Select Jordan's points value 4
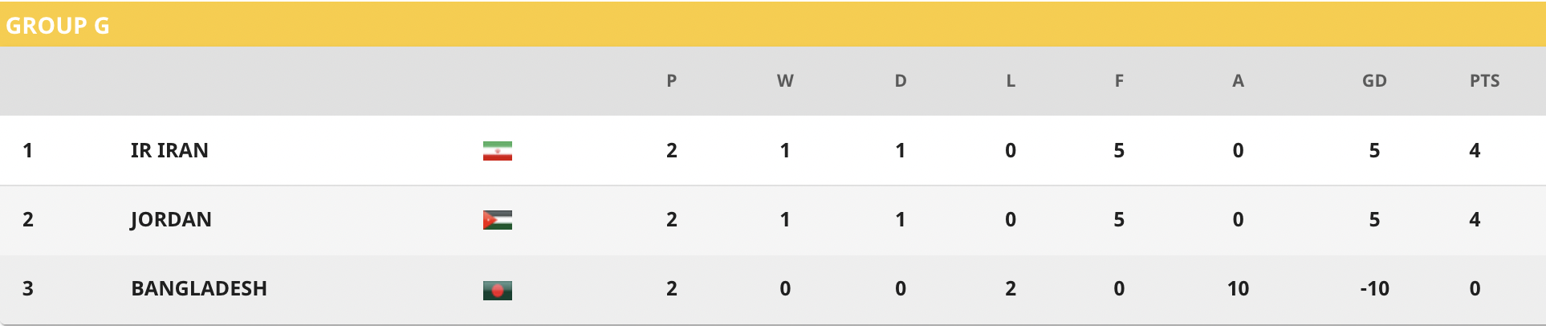 (x=1475, y=219)
